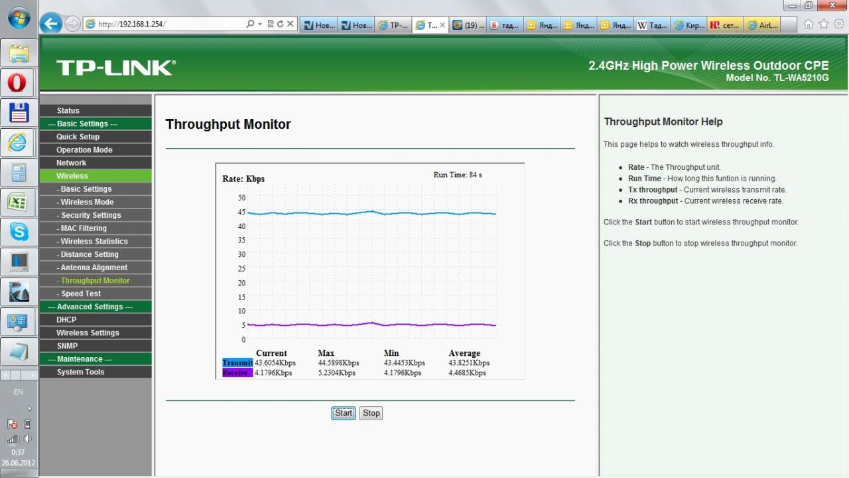The width and height of the screenshot is (849, 478).
Task: Open the taskbar icon below the monitor icon
Action: pyautogui.click(x=19, y=291)
